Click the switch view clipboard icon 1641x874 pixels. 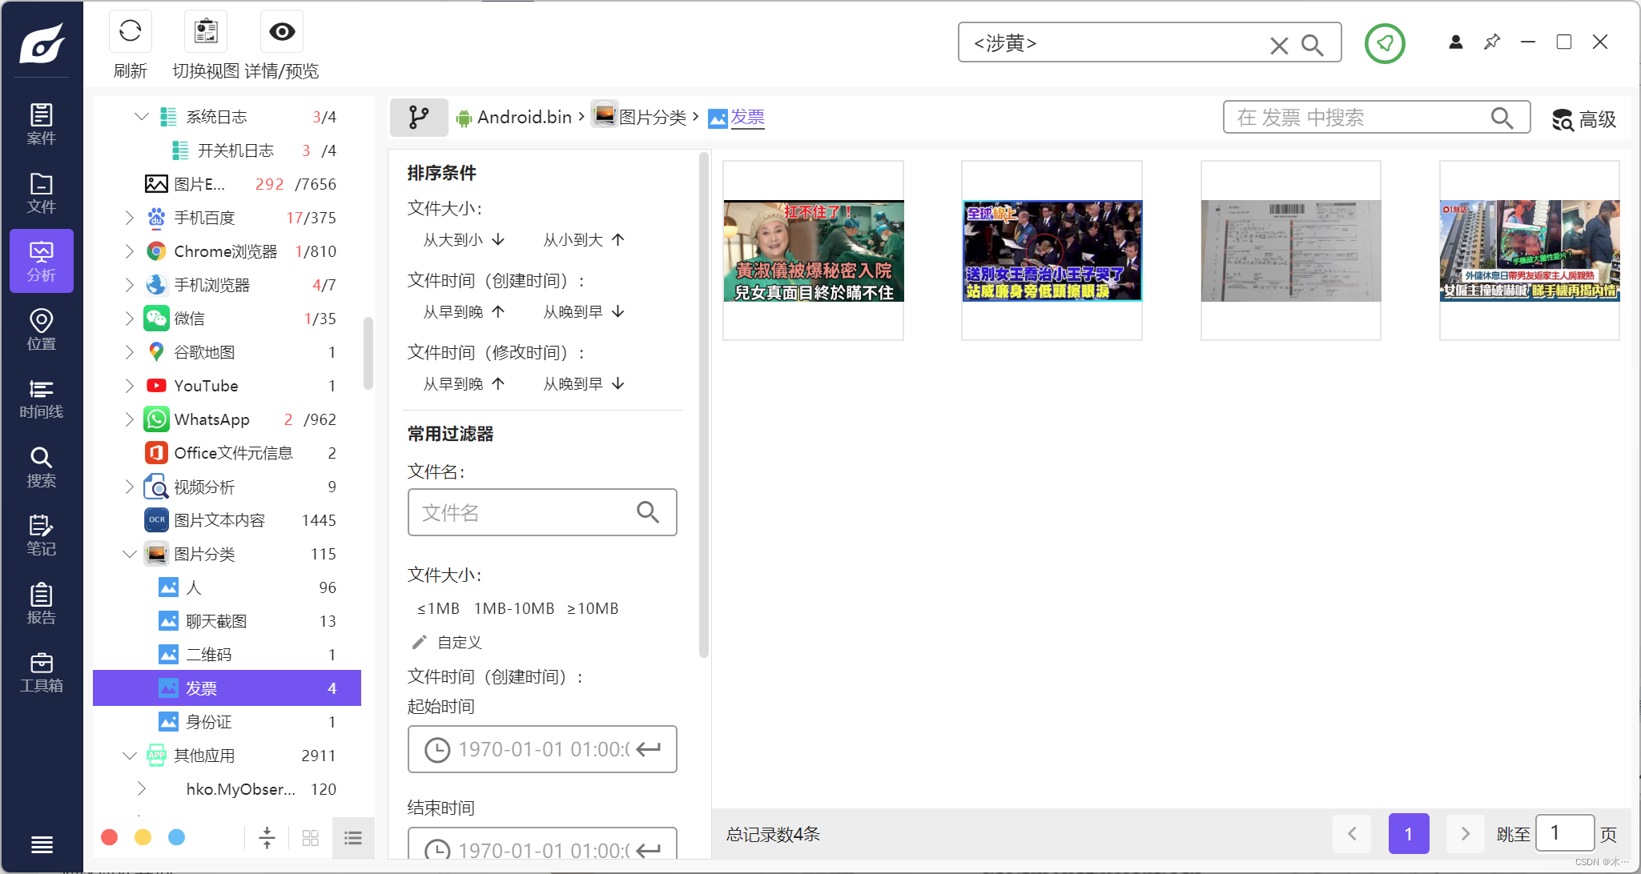[x=206, y=32]
